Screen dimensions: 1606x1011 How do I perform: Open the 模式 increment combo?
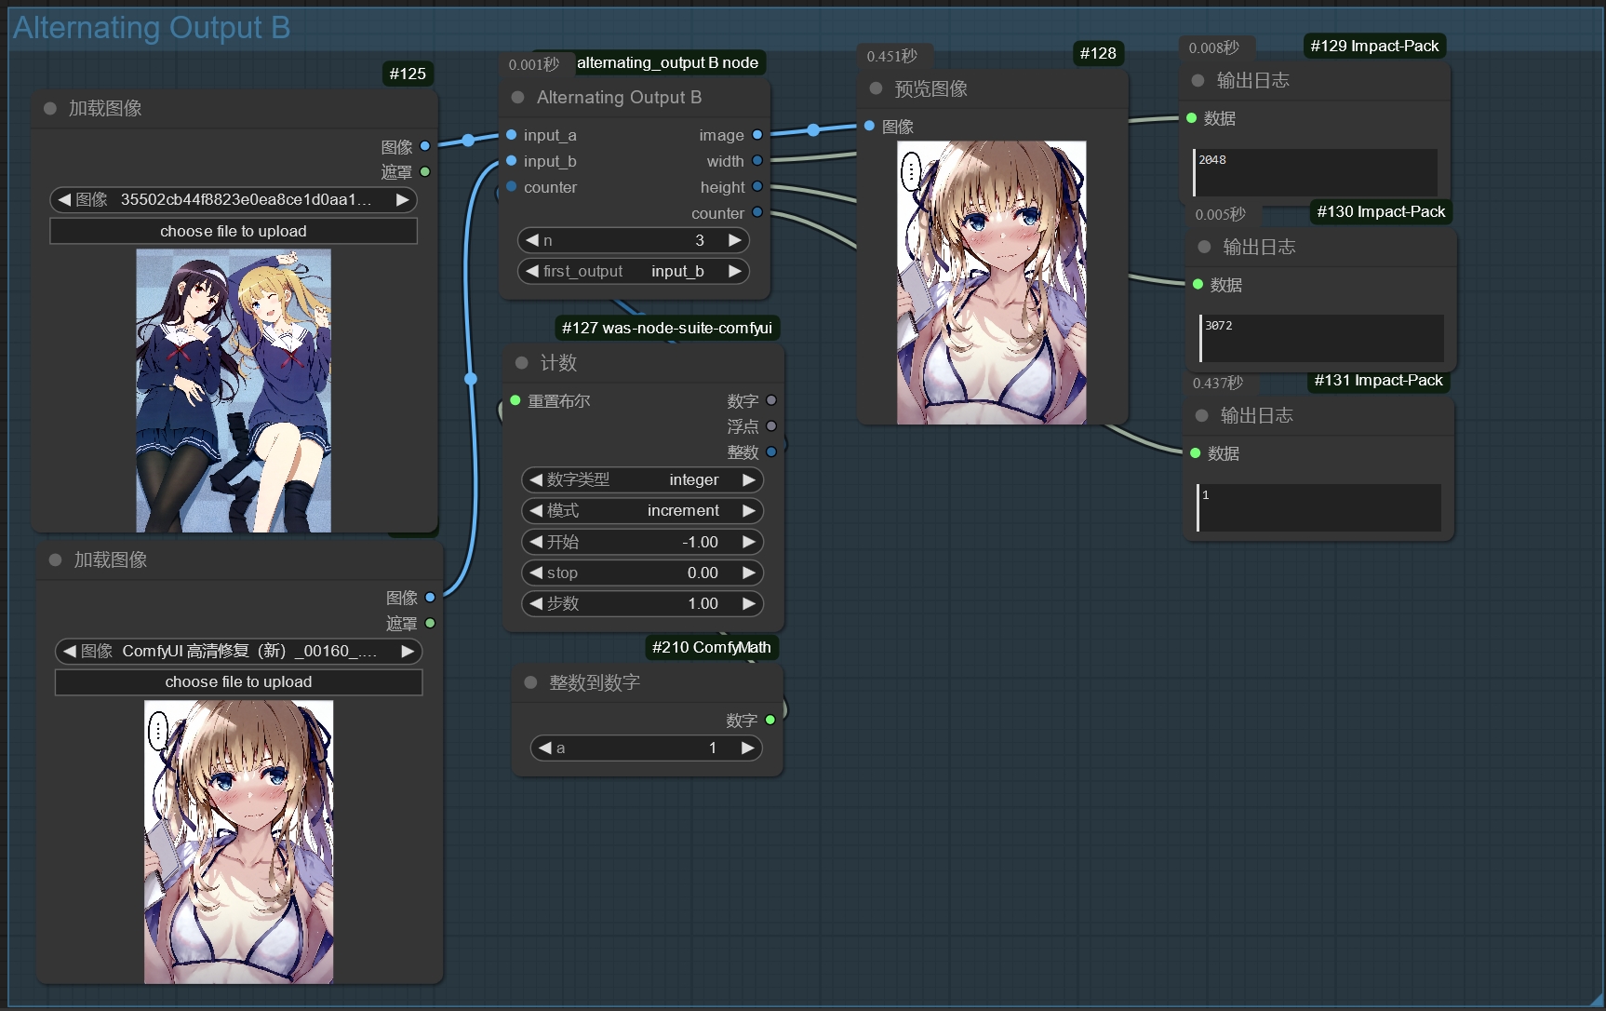(642, 510)
